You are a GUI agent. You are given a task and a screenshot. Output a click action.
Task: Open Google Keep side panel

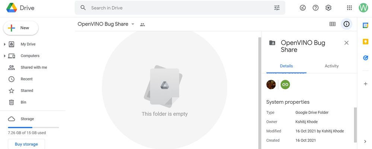(365, 42)
